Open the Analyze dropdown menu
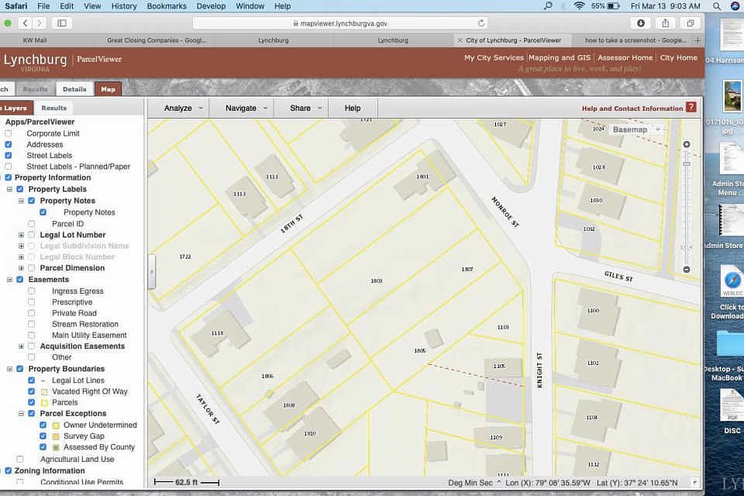 (184, 108)
